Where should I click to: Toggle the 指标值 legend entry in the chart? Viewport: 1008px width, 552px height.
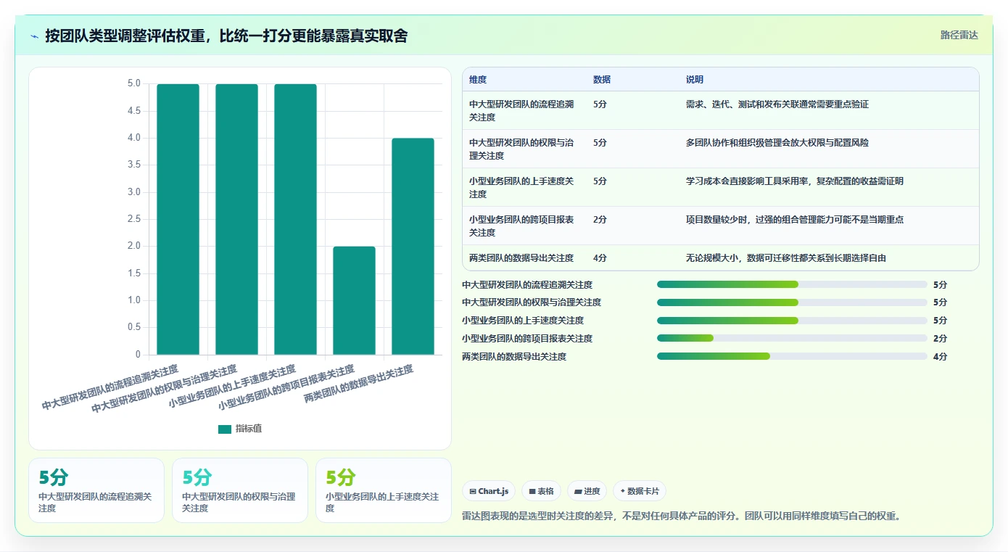coord(240,429)
